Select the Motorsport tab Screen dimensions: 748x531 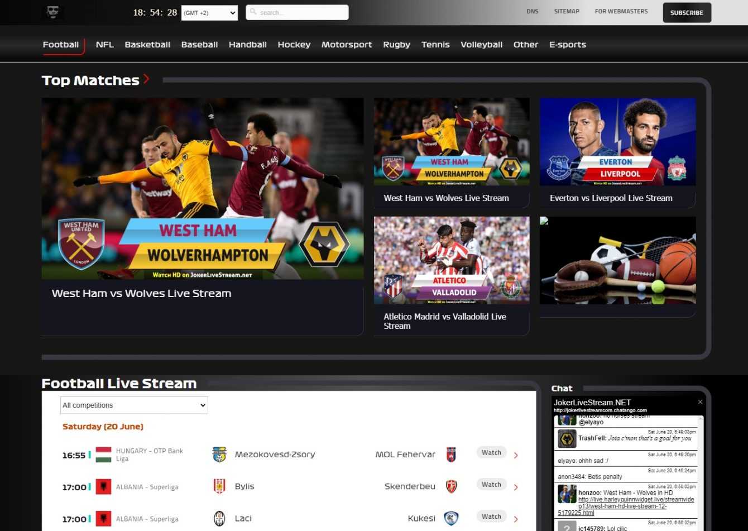(347, 45)
